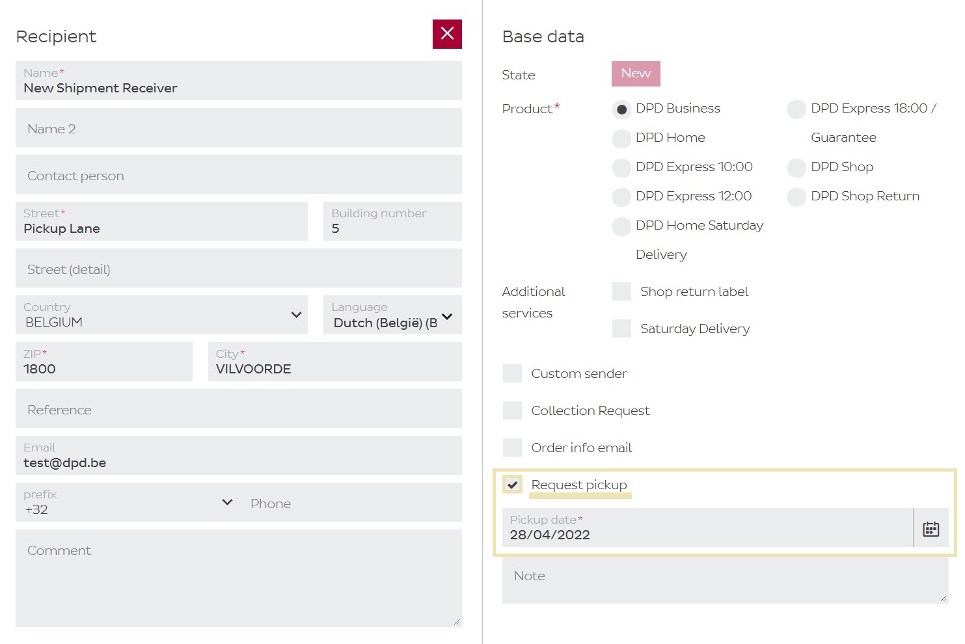Click the Pickup date field
This screenshot has height=644, width=965.
(x=708, y=528)
